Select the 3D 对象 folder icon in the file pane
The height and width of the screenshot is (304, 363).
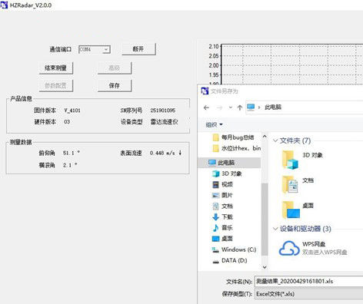coord(290,160)
